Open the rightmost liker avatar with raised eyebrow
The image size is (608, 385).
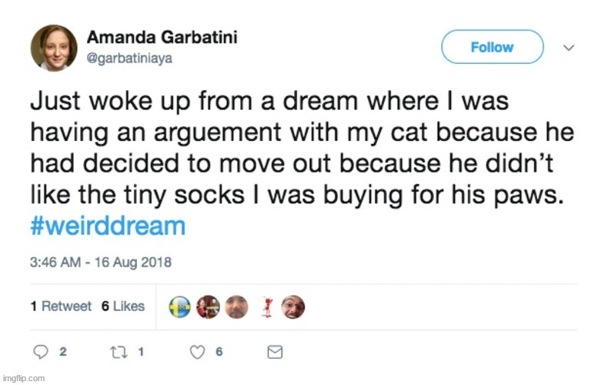[292, 306]
